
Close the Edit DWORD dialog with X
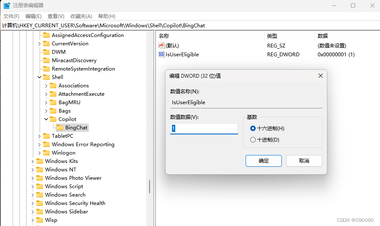[320, 76]
